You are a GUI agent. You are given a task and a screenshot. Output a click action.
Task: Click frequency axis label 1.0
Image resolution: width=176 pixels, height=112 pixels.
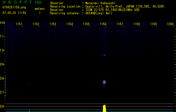(x=2, y=50)
